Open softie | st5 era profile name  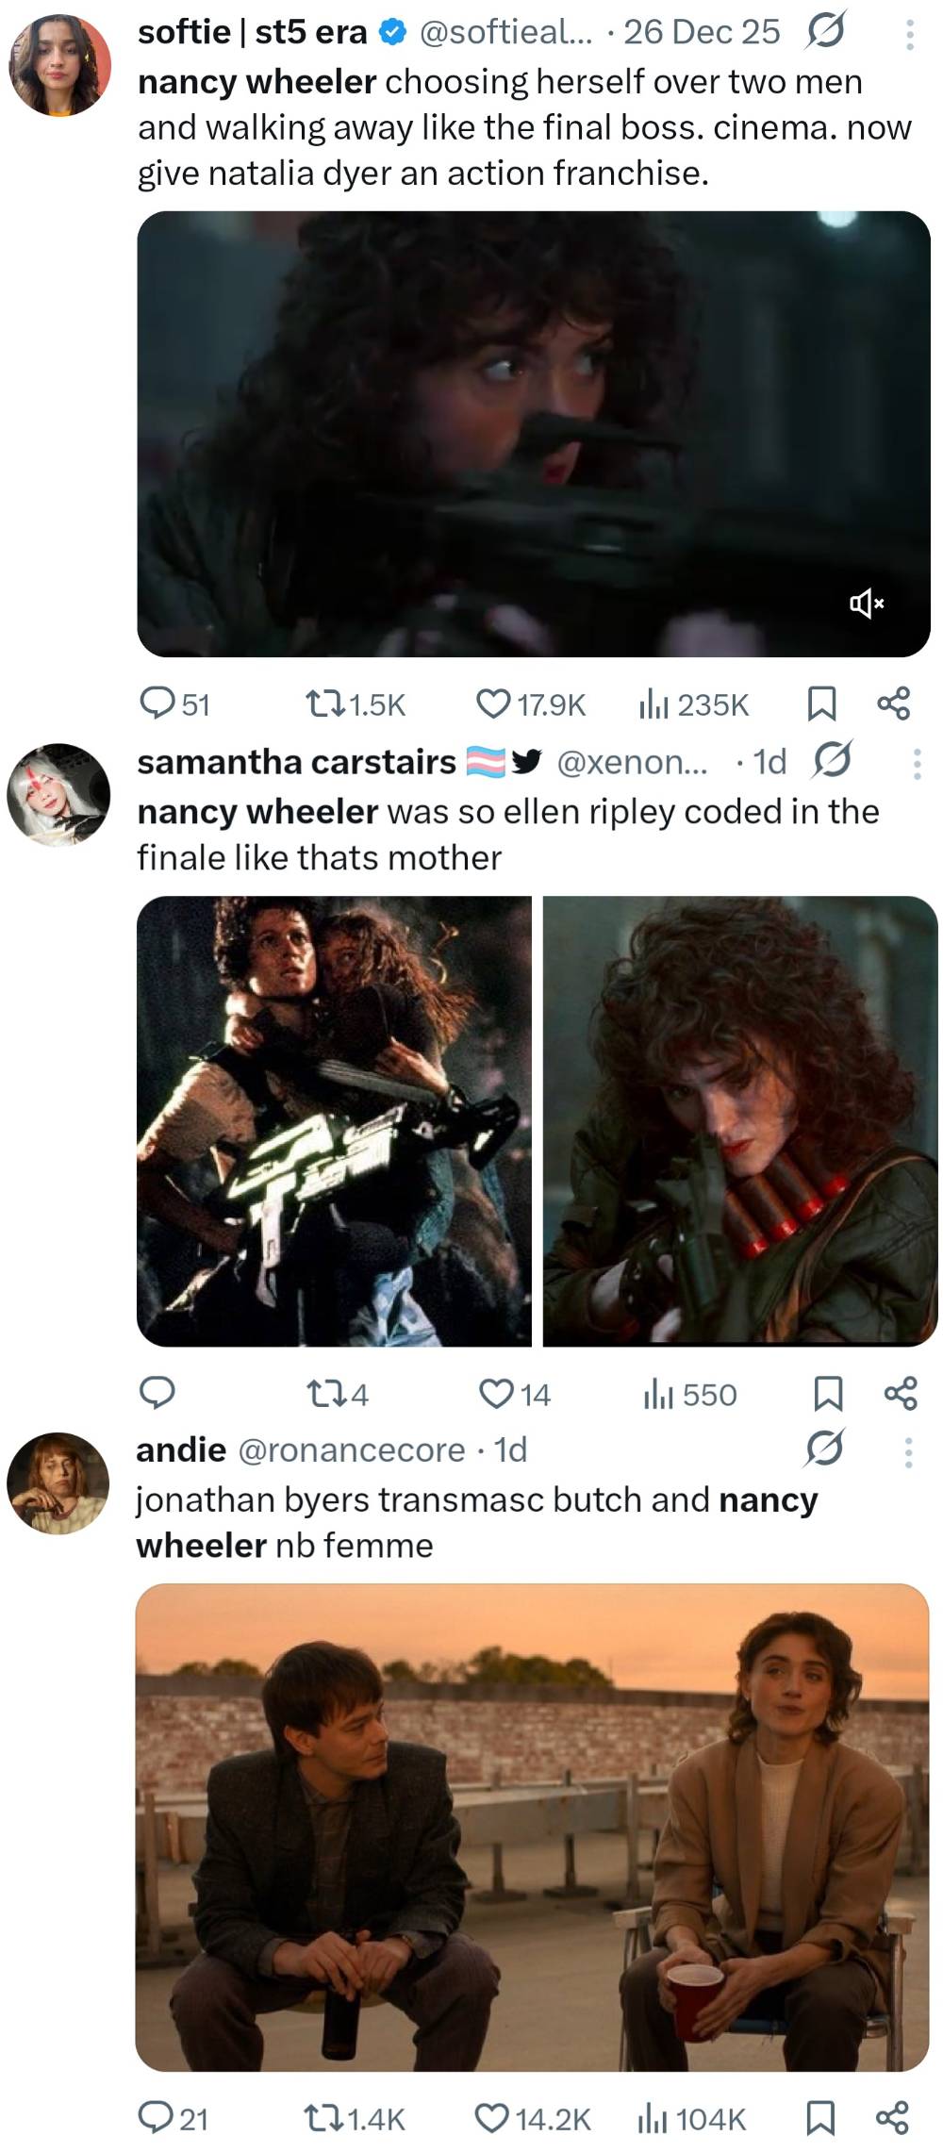tap(253, 32)
